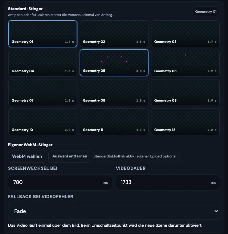This screenshot has width=228, height=234.
Task: Choose the Geometry 07 stinger thumbnail
Action: pyautogui.click(x=43, y=93)
